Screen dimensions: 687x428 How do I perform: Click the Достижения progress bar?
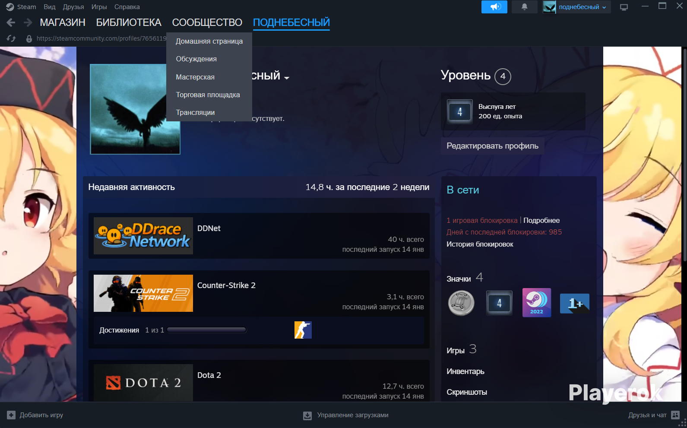coord(207,330)
